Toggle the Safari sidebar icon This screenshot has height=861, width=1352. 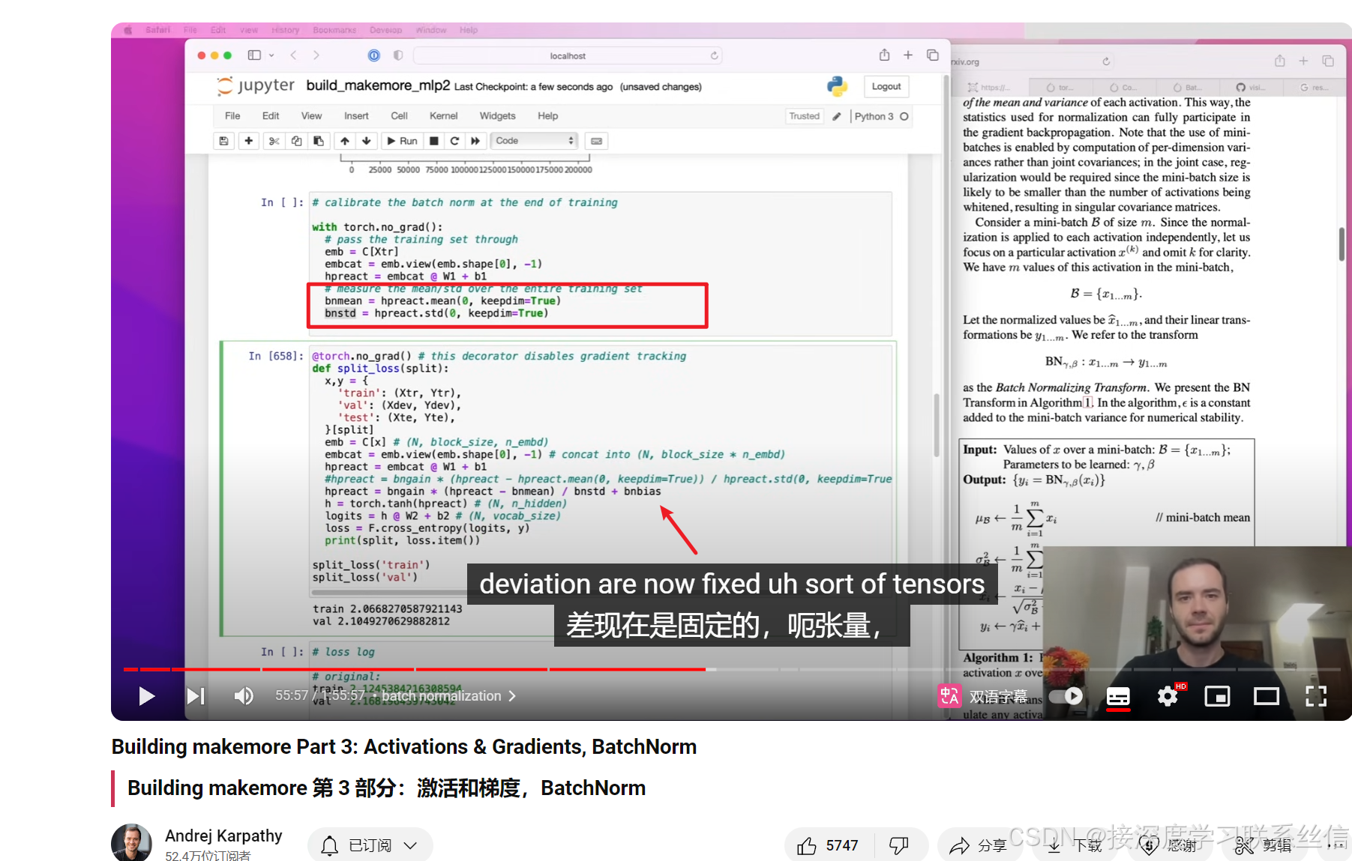click(x=254, y=55)
